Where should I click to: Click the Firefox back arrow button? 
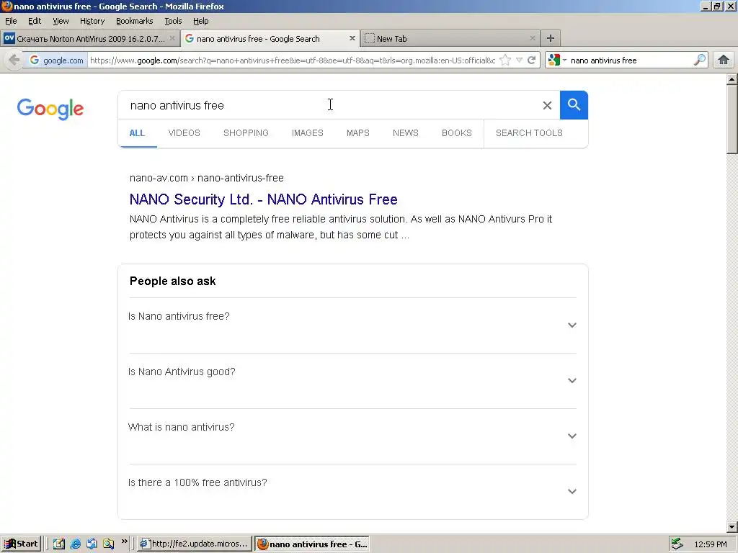click(x=14, y=60)
